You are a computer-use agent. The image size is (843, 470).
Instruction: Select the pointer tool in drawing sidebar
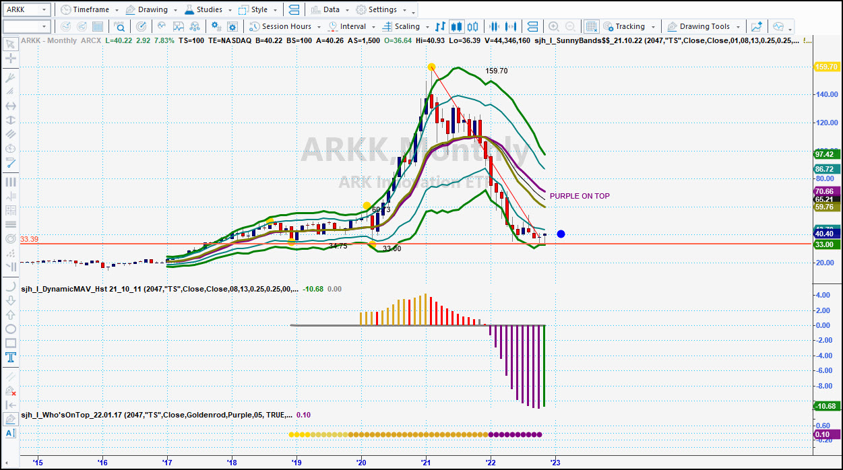click(11, 44)
